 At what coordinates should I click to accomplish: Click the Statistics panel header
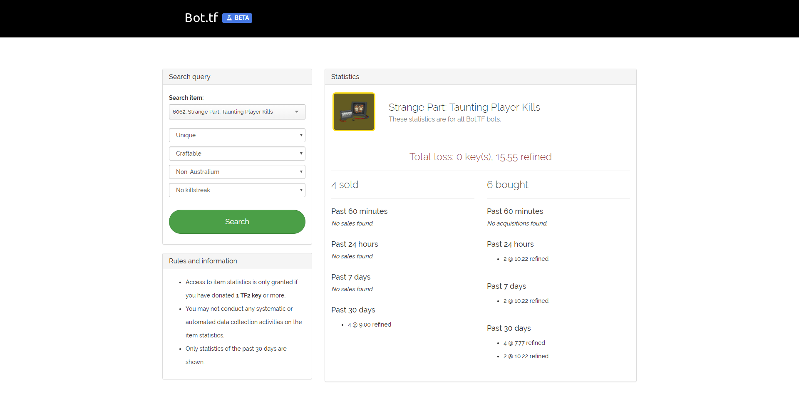[481, 77]
